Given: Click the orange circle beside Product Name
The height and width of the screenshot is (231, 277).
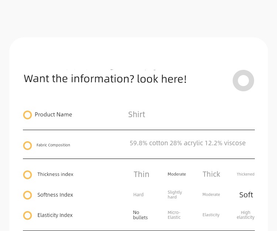Looking at the screenshot, I should click(x=27, y=115).
